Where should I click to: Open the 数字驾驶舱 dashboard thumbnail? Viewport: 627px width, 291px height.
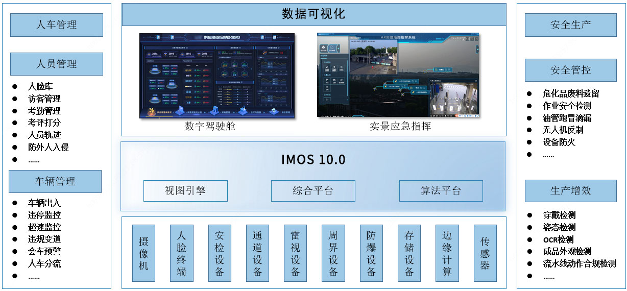pyautogui.click(x=217, y=76)
